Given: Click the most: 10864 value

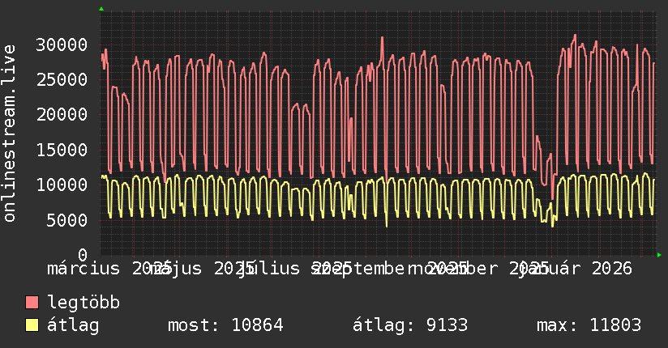Looking at the screenshot, I should tap(225, 325).
